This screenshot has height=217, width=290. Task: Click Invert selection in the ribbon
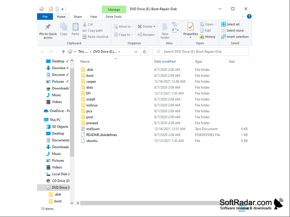235,37
